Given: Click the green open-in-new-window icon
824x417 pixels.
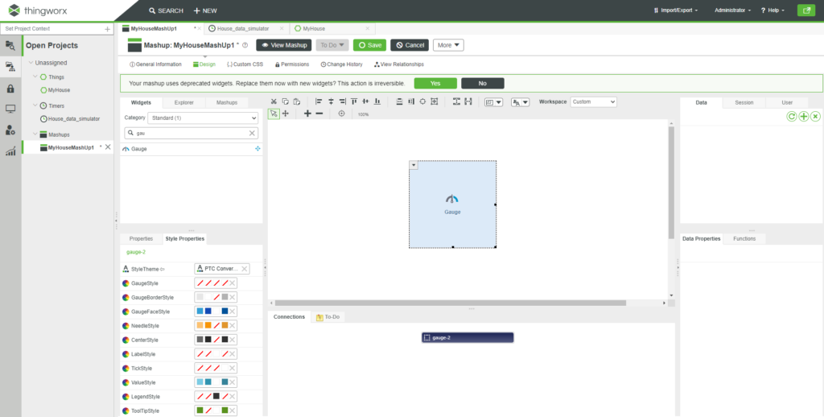Looking at the screenshot, I should pos(806,10).
